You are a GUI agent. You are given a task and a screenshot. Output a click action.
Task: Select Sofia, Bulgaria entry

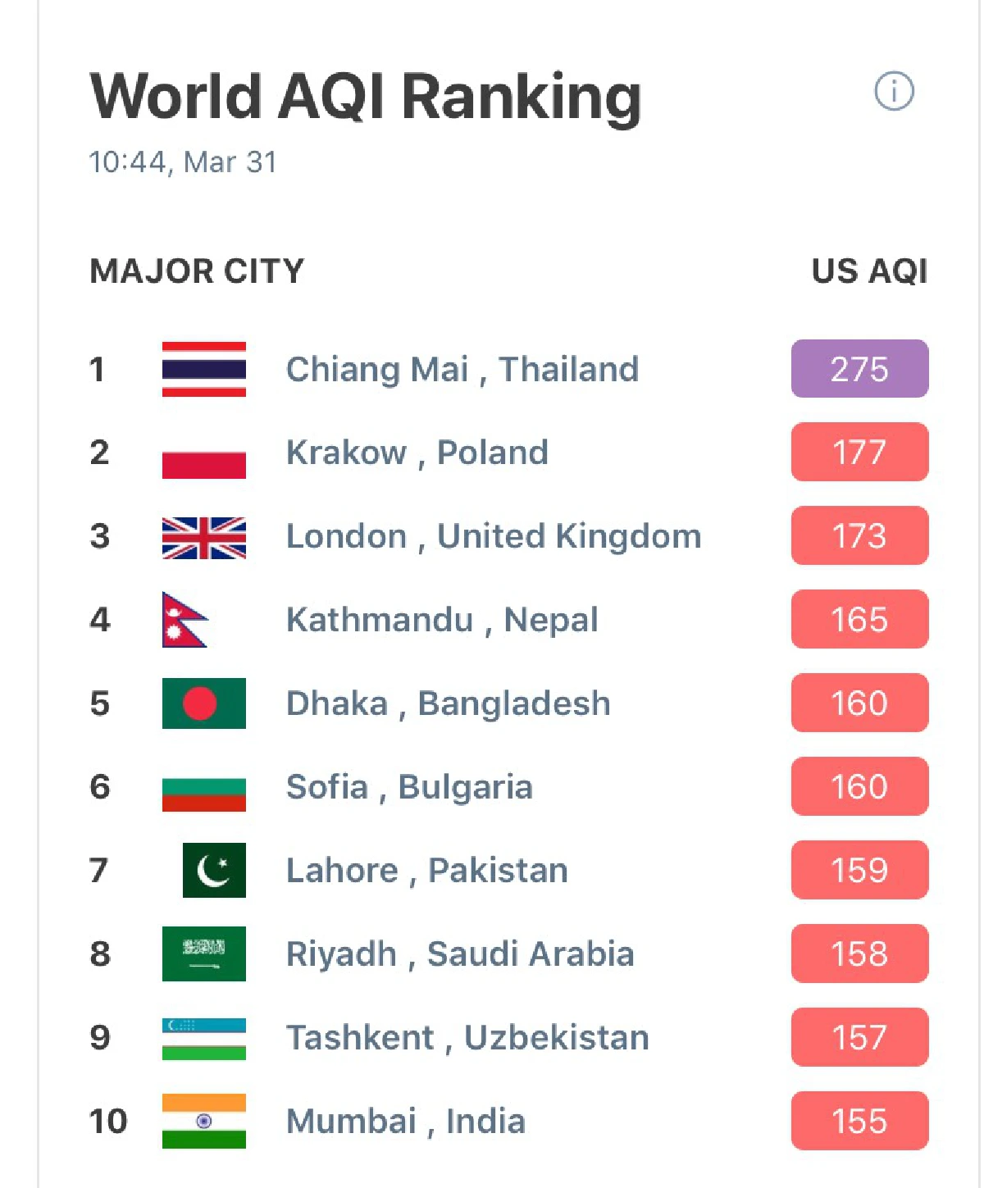tap(409, 787)
